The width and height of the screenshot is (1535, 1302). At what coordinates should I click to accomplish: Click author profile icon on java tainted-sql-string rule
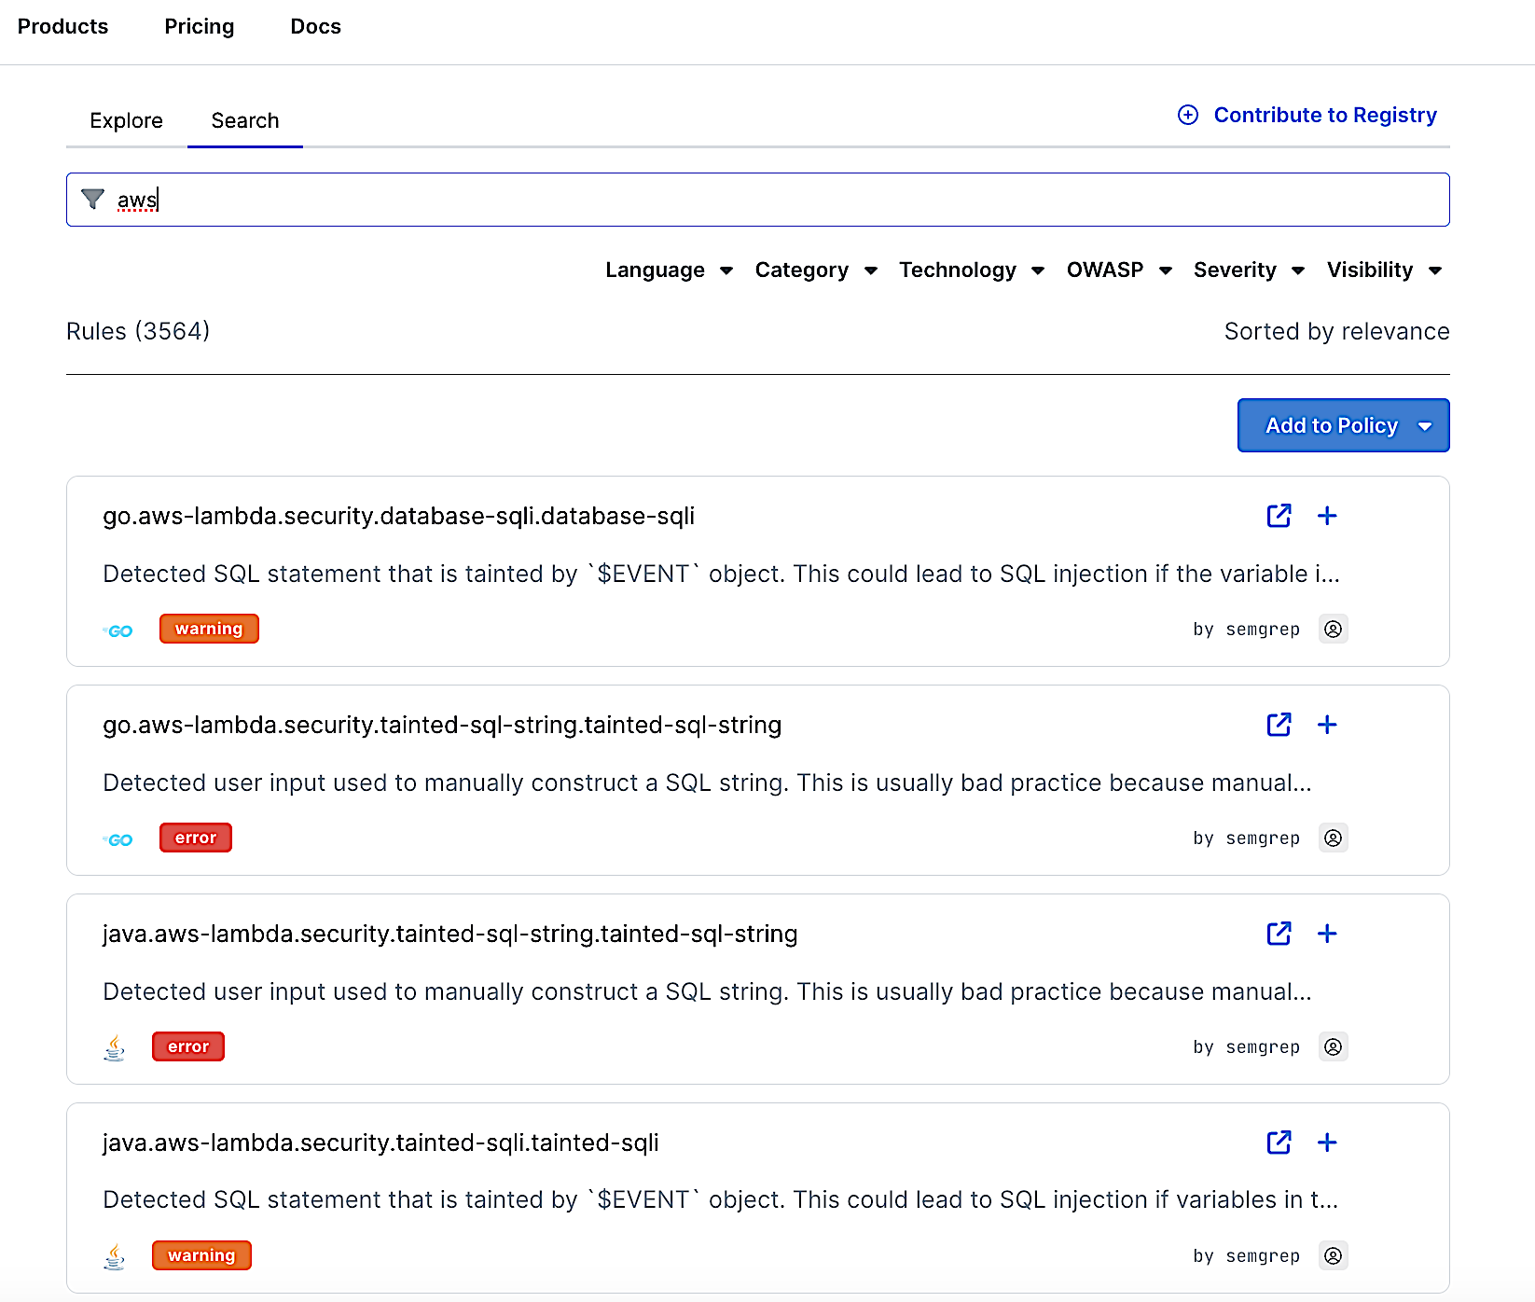coord(1334,1047)
